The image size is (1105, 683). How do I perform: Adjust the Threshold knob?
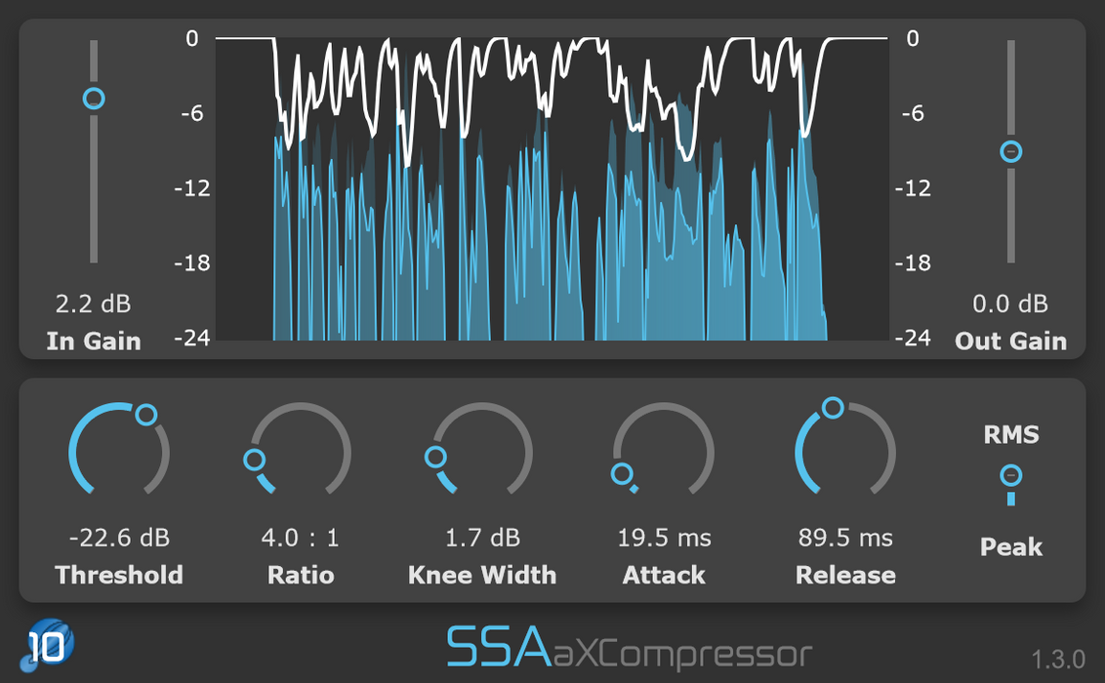coord(119,449)
